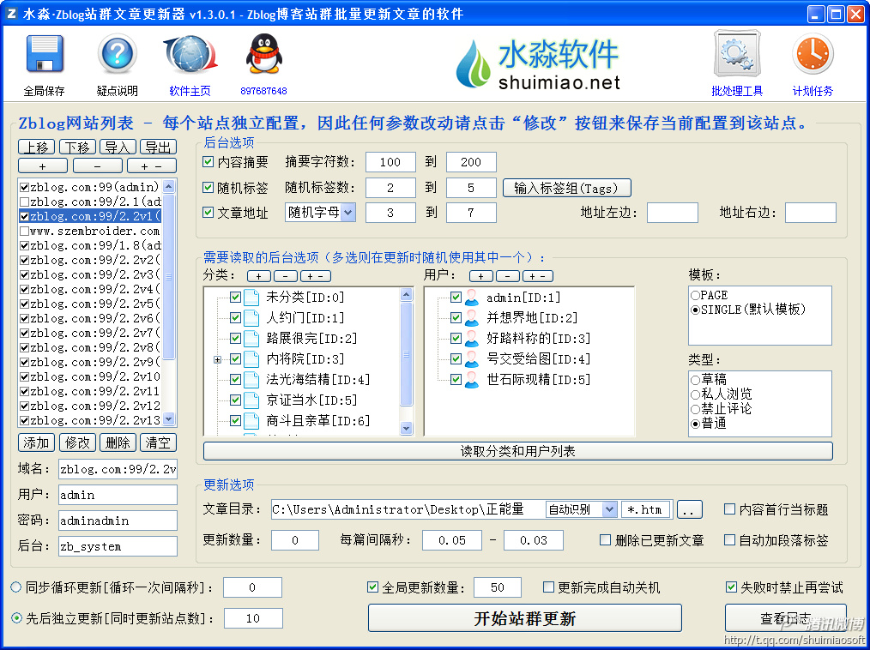This screenshot has width=870, height=650.
Task: Click the user icon of admin[ID:1]
Action: pos(472,298)
